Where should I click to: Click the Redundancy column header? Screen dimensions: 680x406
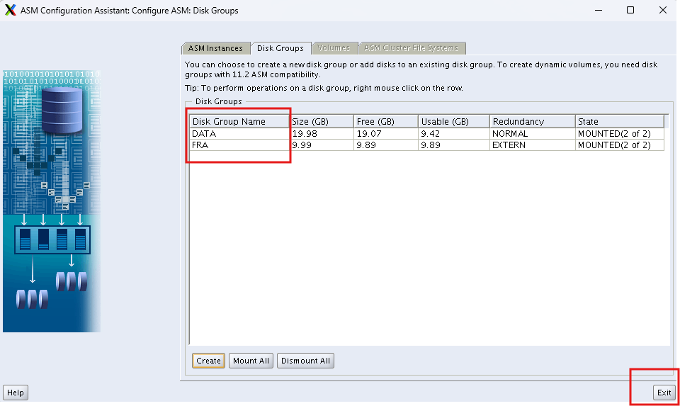point(533,121)
